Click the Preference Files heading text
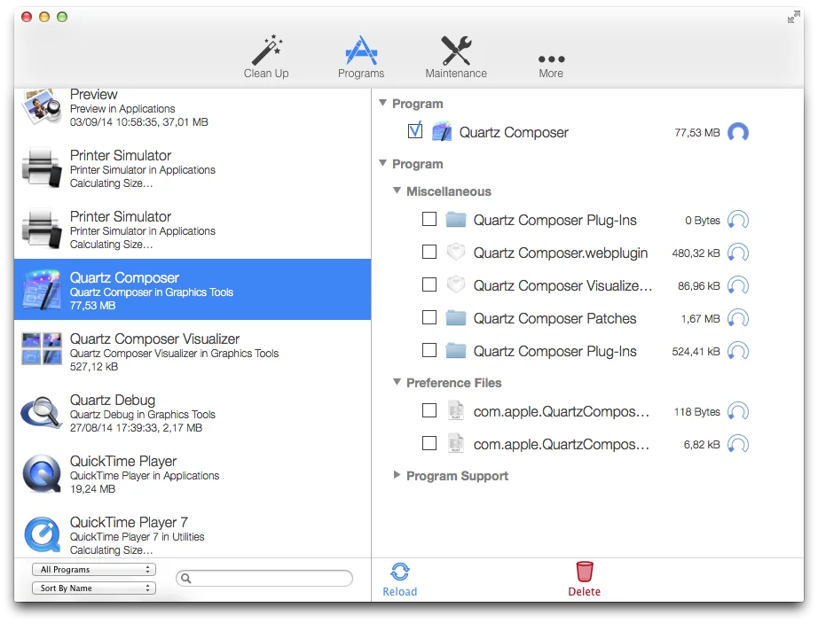 point(454,383)
